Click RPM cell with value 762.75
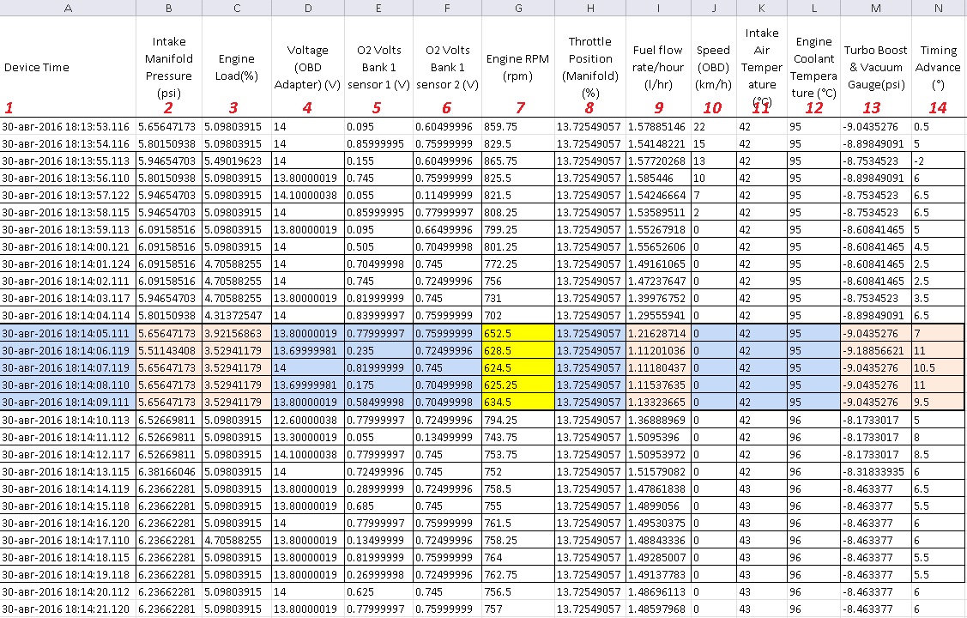 click(518, 574)
